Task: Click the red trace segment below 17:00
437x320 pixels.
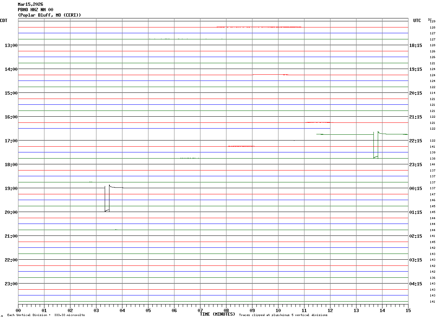Action: [x=241, y=146]
